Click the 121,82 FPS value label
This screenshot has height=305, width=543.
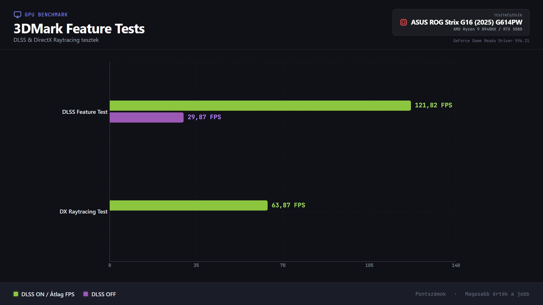tap(433, 105)
